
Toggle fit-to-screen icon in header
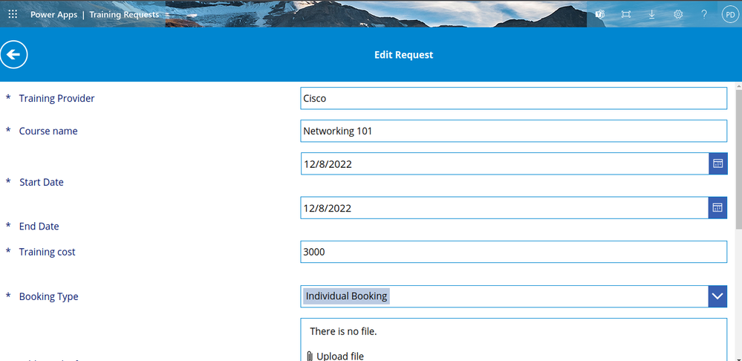tap(626, 14)
